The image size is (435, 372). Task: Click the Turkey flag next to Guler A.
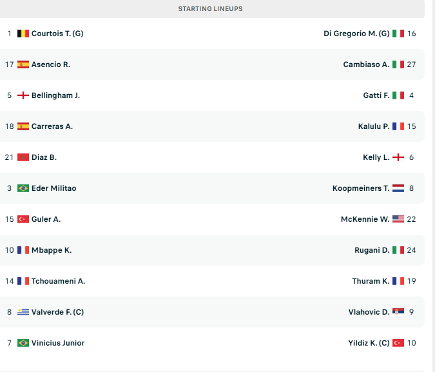point(23,219)
